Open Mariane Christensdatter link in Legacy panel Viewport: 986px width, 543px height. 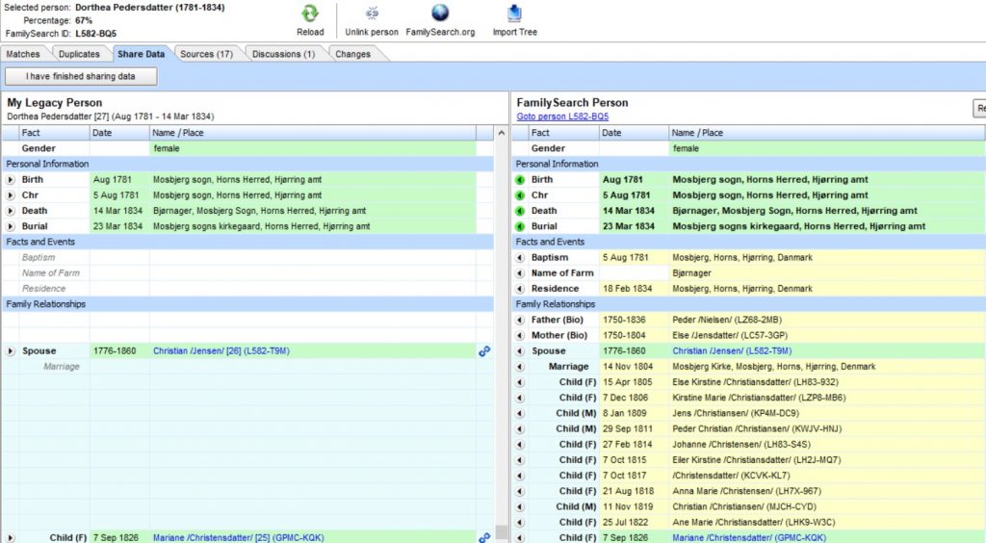point(239,538)
